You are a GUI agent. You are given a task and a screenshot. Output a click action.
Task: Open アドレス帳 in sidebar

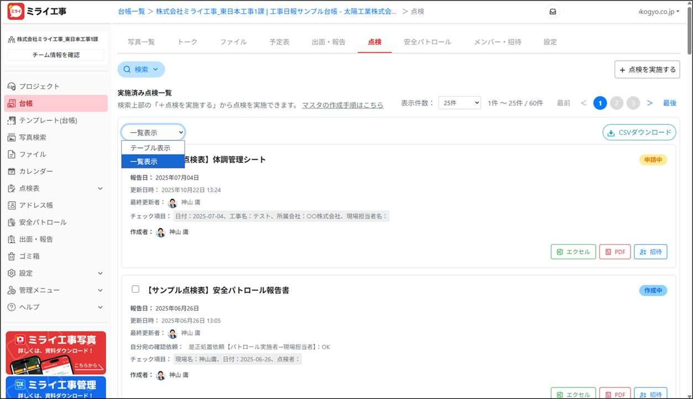tap(35, 205)
